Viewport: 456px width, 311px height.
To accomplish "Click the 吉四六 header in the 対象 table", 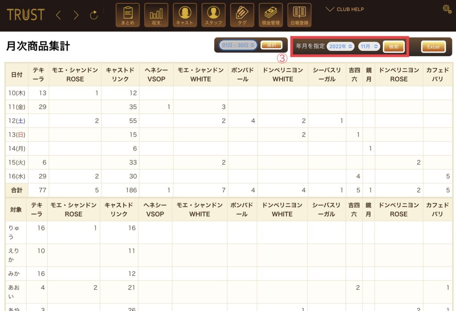I will [354, 209].
